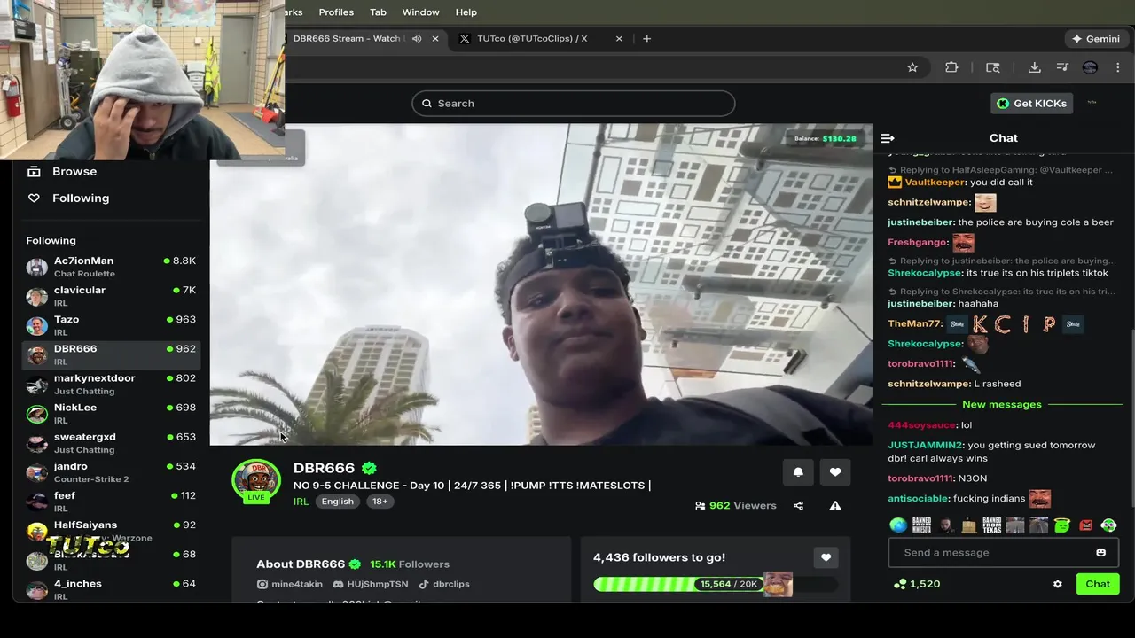Open chat settings gear icon
Image resolution: width=1135 pixels, height=638 pixels.
click(1057, 584)
